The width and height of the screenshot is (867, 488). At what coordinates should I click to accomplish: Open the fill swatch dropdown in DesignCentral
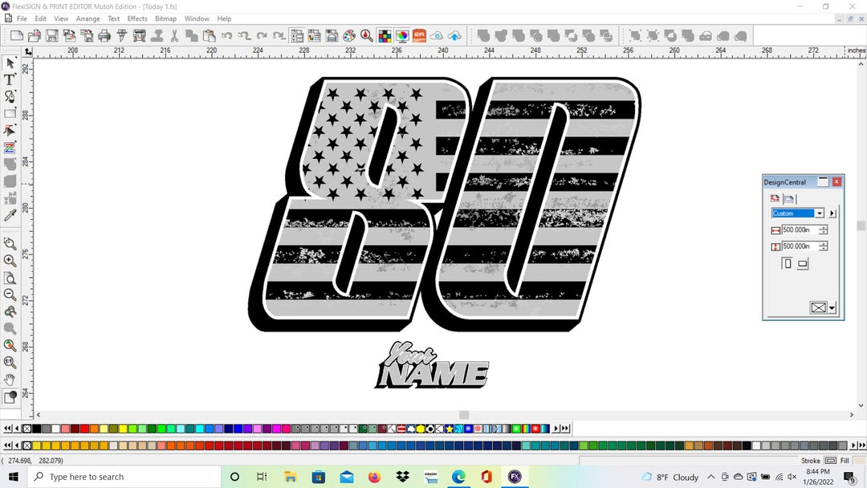point(832,307)
